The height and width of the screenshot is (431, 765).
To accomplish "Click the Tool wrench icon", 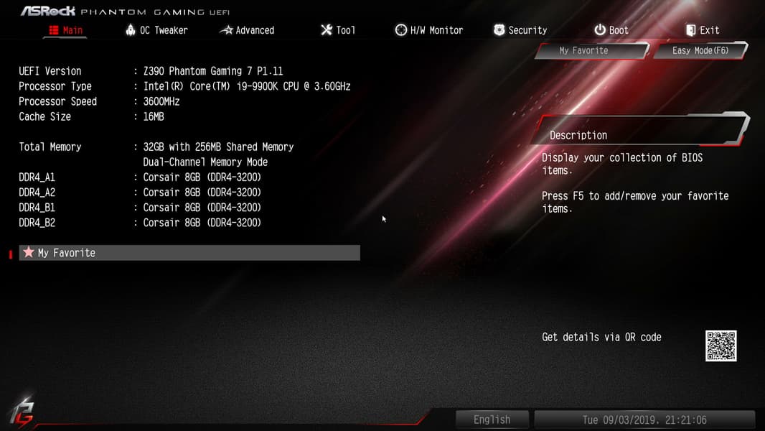I will pos(327,30).
